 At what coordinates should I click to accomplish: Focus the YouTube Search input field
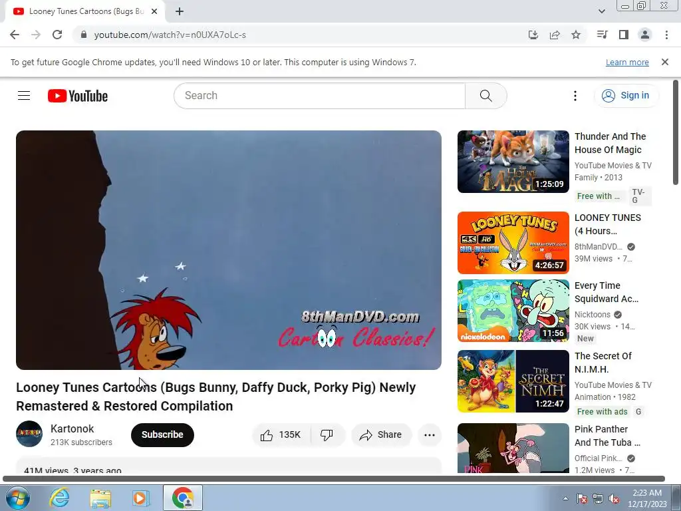coord(319,96)
